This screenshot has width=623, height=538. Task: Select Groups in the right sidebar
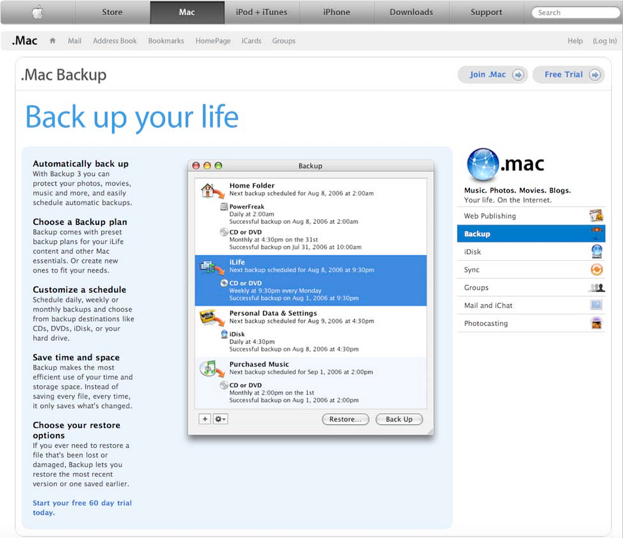[x=531, y=287]
